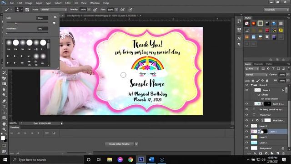Open the dropdown beside Create Video Timeline
This screenshot has width=291, height=164.
136,144
